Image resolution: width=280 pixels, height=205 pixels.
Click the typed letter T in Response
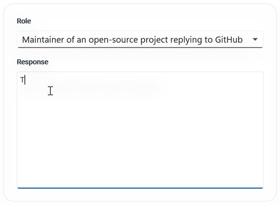[x=22, y=80]
